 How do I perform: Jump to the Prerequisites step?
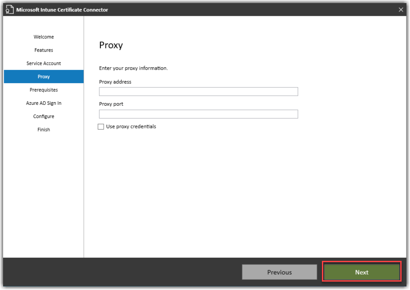pos(44,90)
